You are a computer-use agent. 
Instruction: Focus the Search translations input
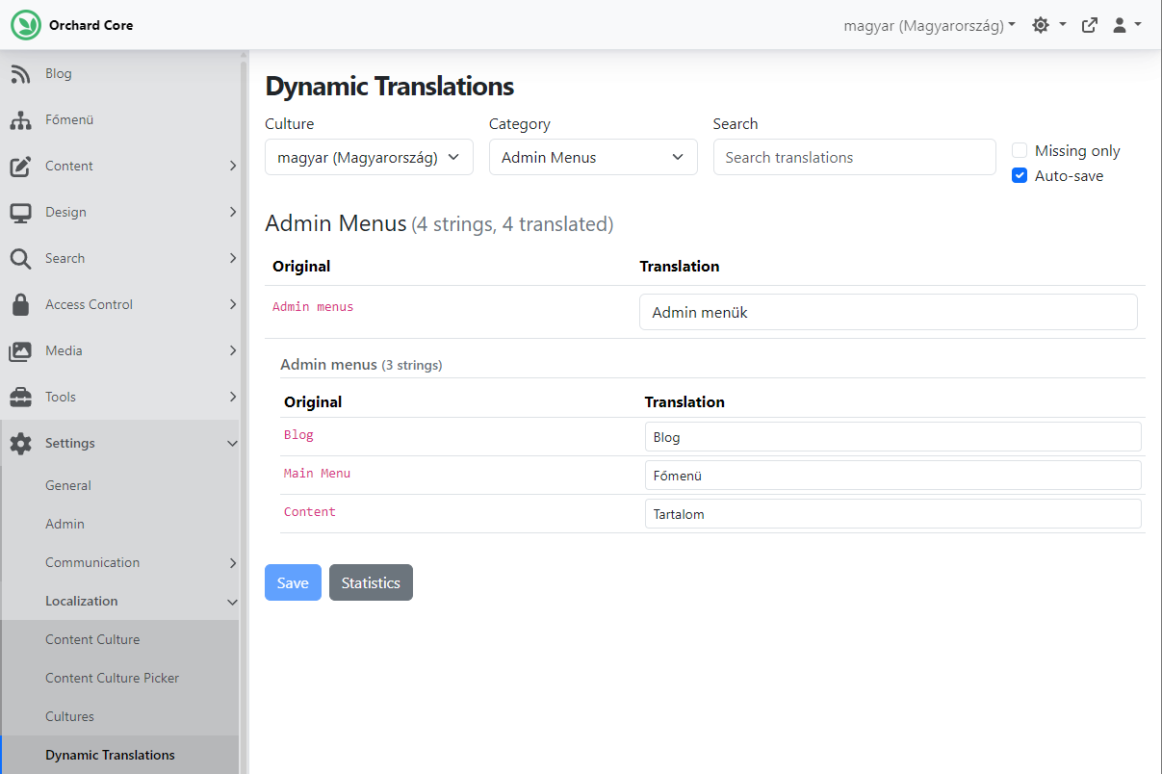[x=854, y=157]
